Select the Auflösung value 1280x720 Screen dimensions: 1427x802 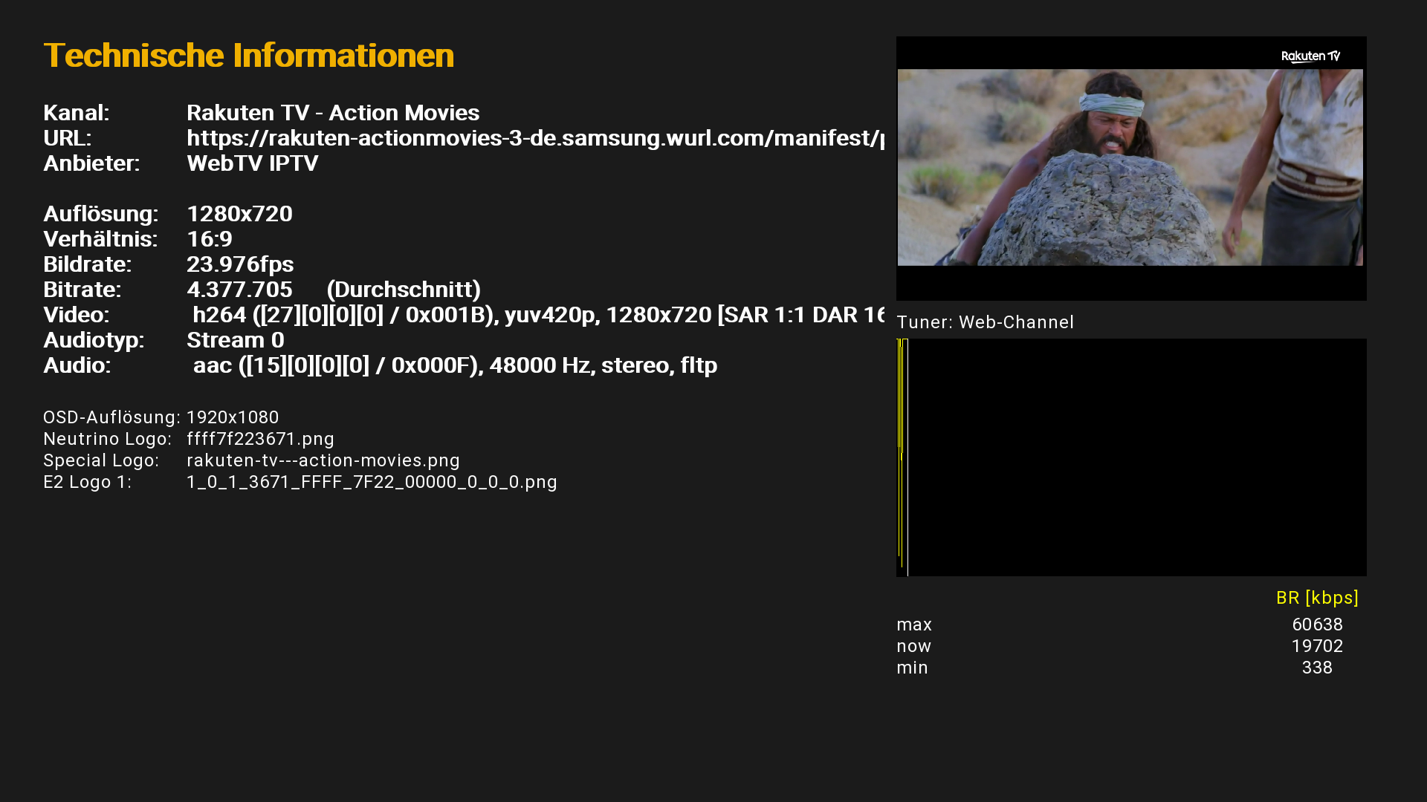tap(239, 214)
